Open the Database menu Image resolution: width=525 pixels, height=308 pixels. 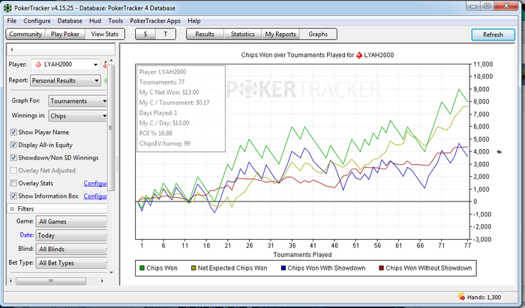70,21
